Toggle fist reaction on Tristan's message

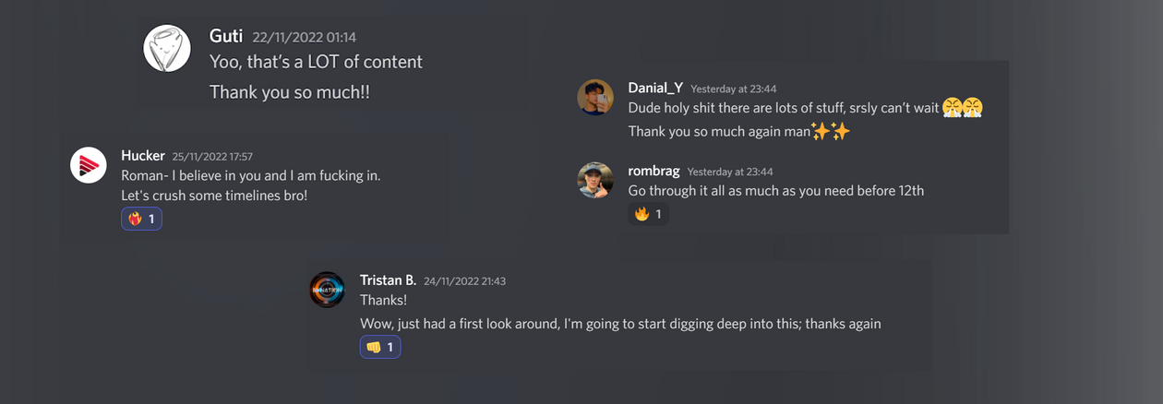pyautogui.click(x=380, y=347)
